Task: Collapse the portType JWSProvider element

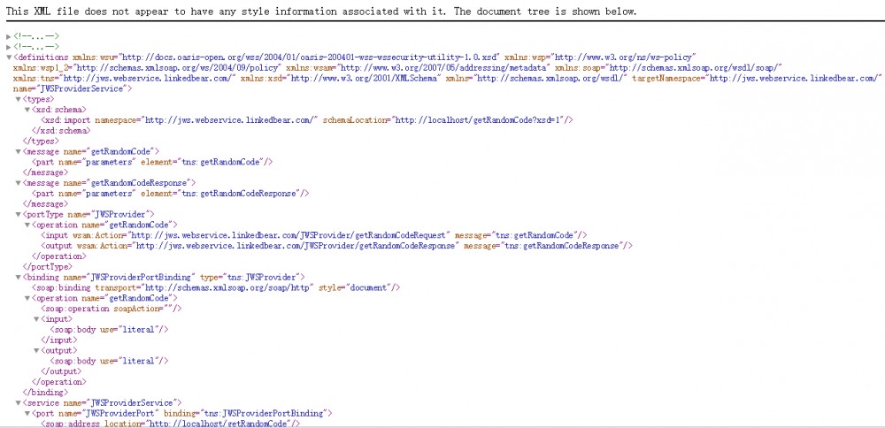Action: tap(18, 214)
